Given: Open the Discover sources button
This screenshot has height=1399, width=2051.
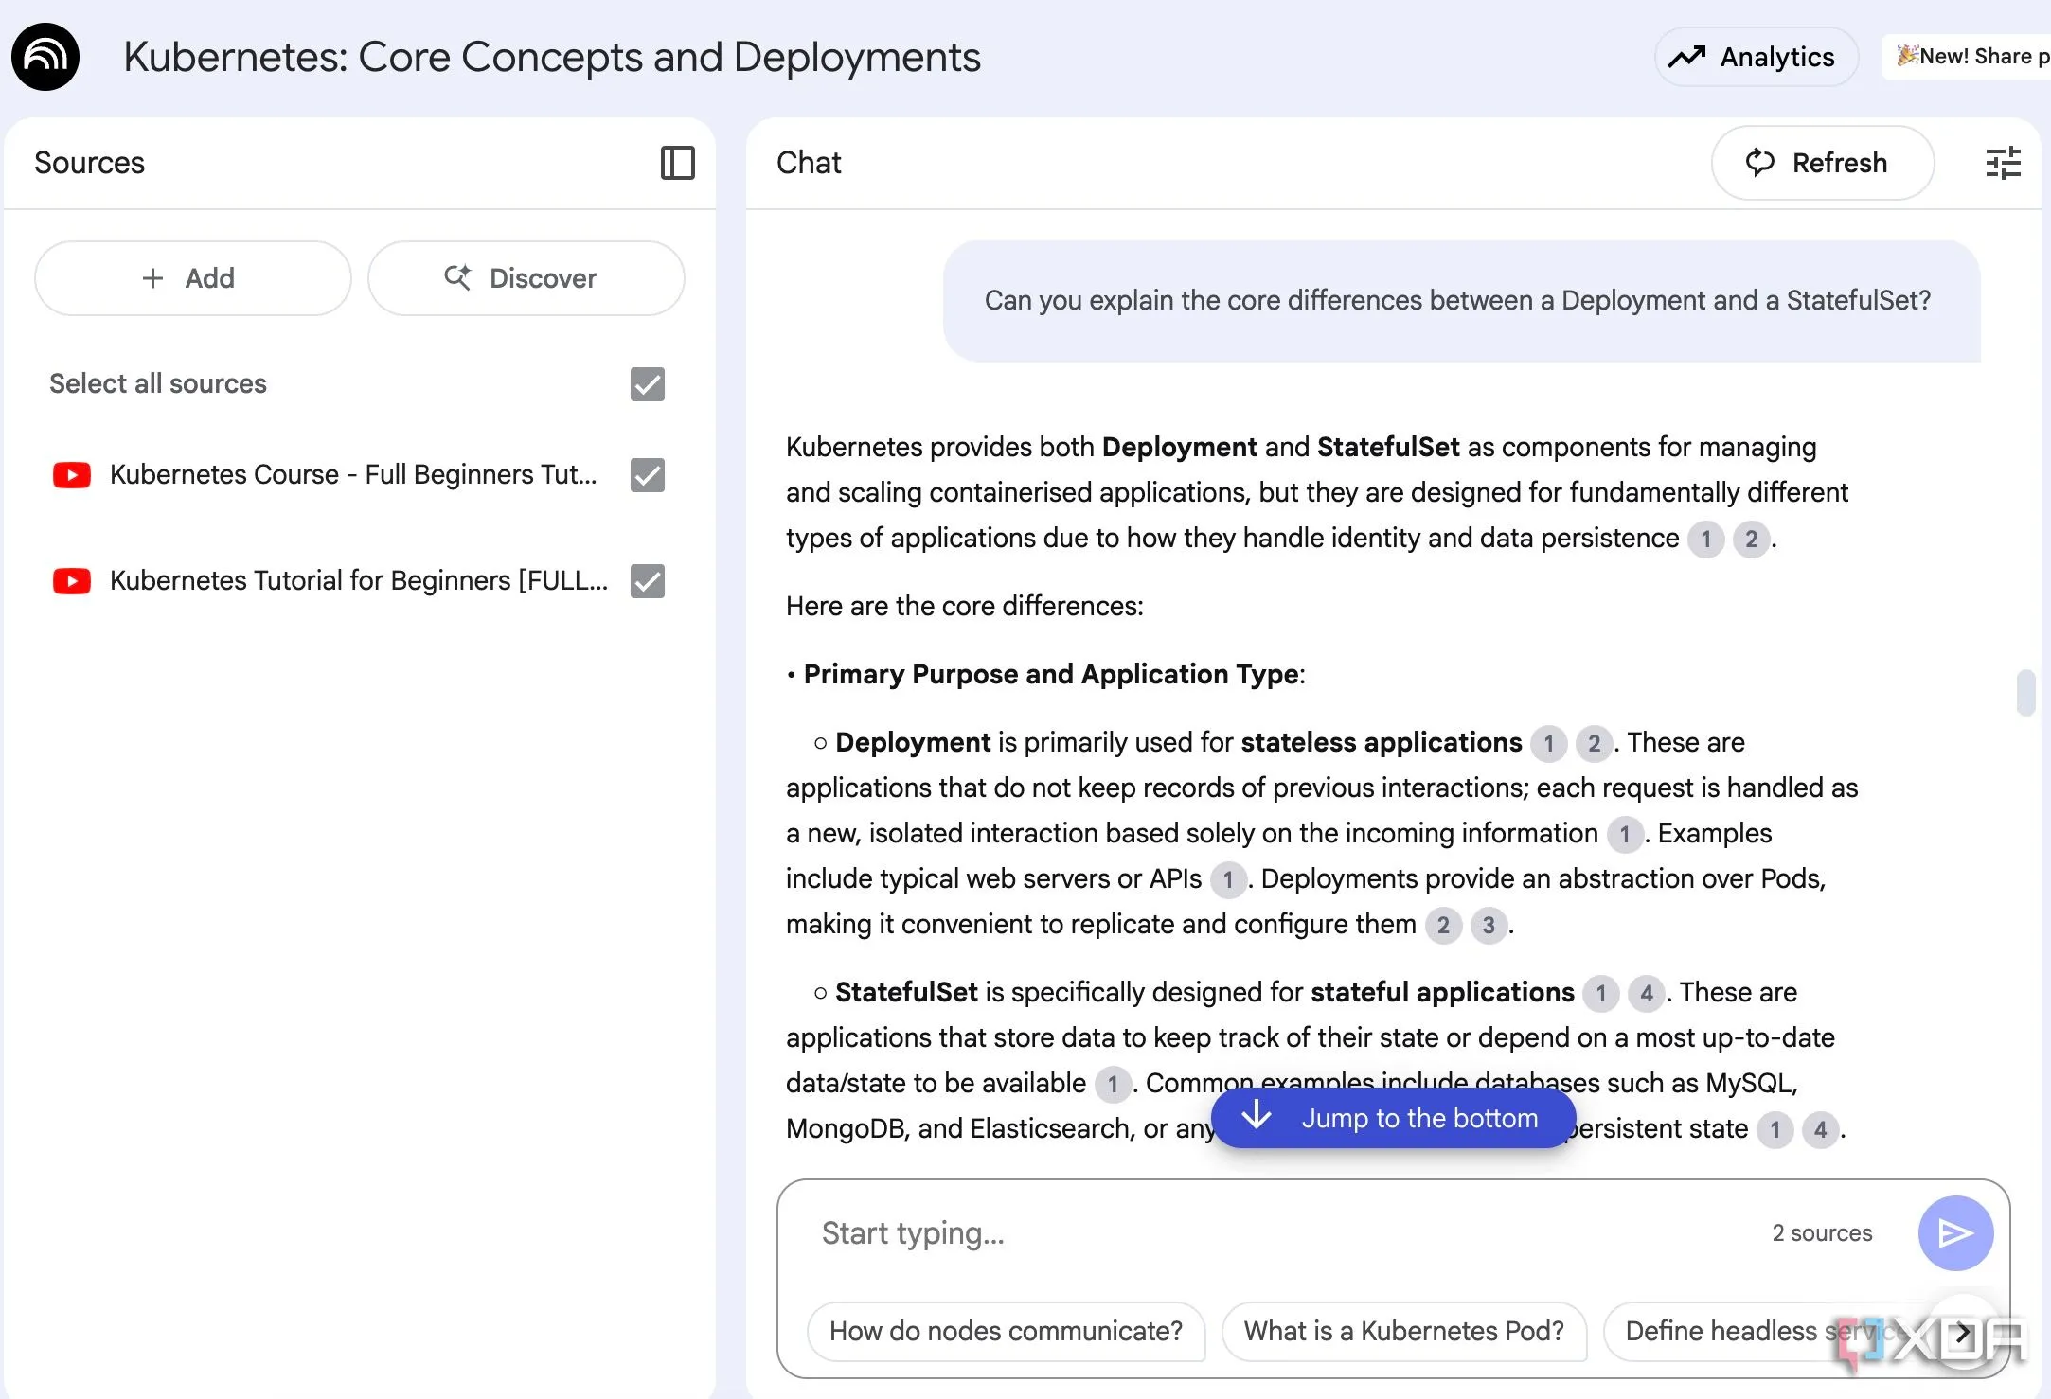Looking at the screenshot, I should (526, 278).
